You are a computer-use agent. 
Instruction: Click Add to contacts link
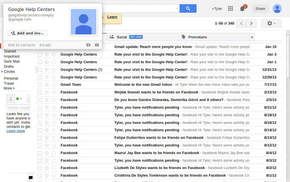tap(22, 45)
